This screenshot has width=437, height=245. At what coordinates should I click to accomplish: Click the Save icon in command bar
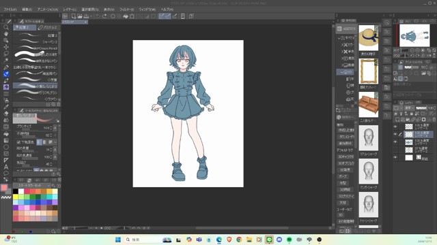click(86, 16)
